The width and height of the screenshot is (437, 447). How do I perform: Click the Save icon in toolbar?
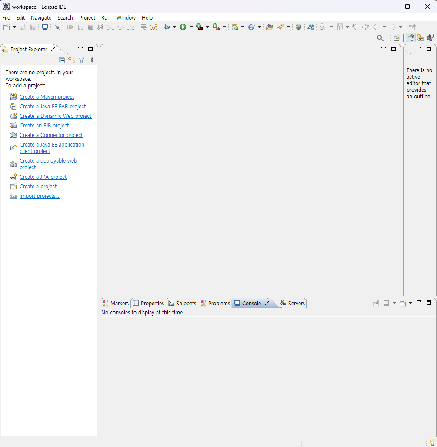[x=23, y=27]
